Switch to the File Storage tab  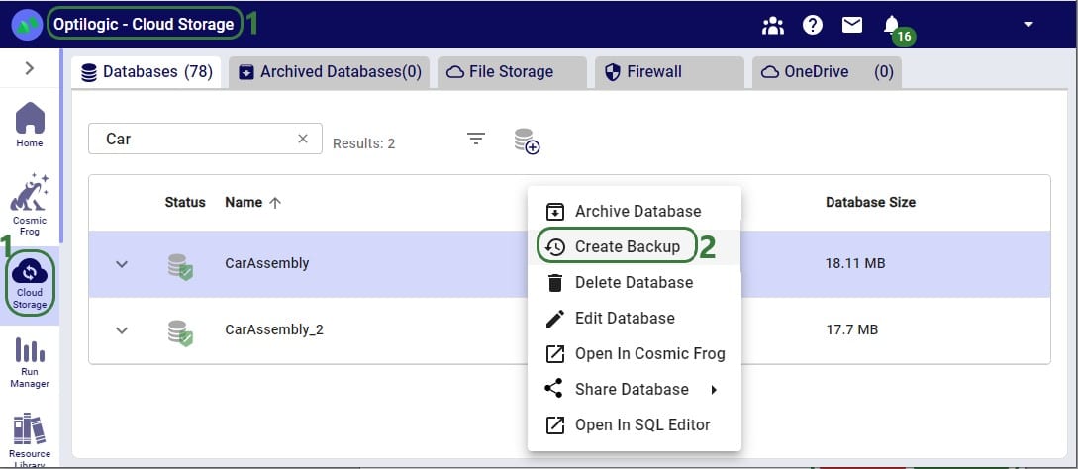(512, 72)
